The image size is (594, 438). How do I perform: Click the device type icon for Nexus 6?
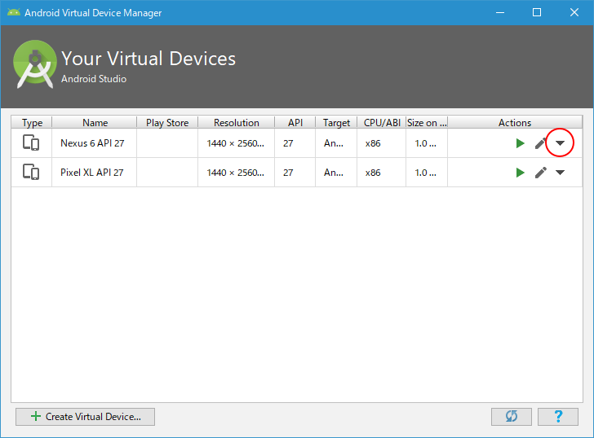coord(31,142)
